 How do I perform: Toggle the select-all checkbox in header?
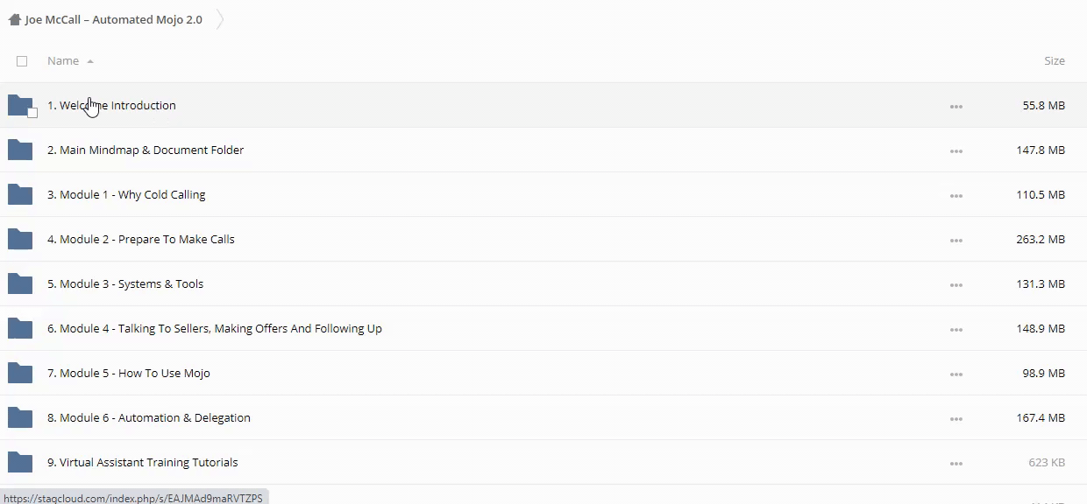click(22, 61)
